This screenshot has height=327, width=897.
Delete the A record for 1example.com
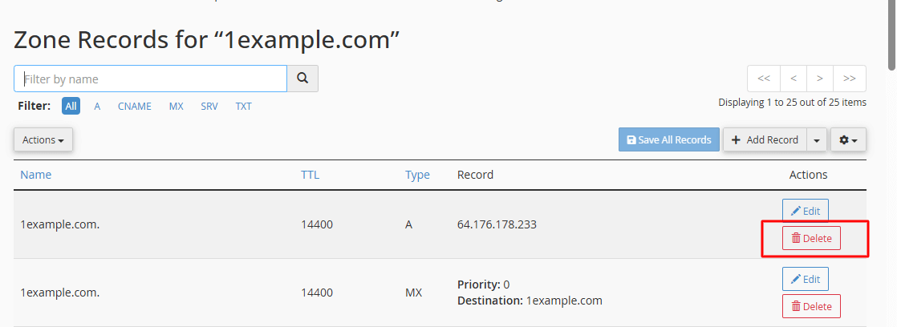coord(811,238)
